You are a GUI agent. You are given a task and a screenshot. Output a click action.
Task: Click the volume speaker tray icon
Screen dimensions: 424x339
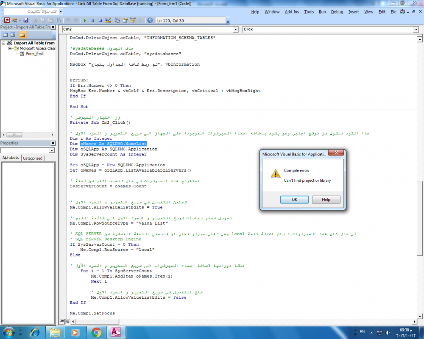click(388, 333)
